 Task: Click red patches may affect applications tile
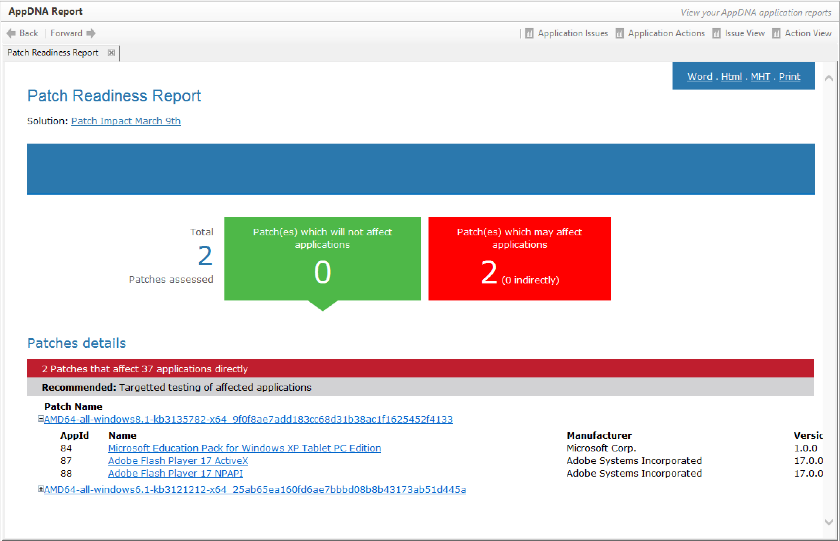click(x=519, y=258)
